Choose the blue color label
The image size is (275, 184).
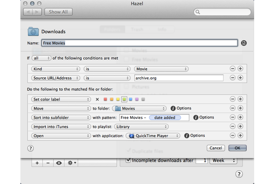[x=130, y=100]
